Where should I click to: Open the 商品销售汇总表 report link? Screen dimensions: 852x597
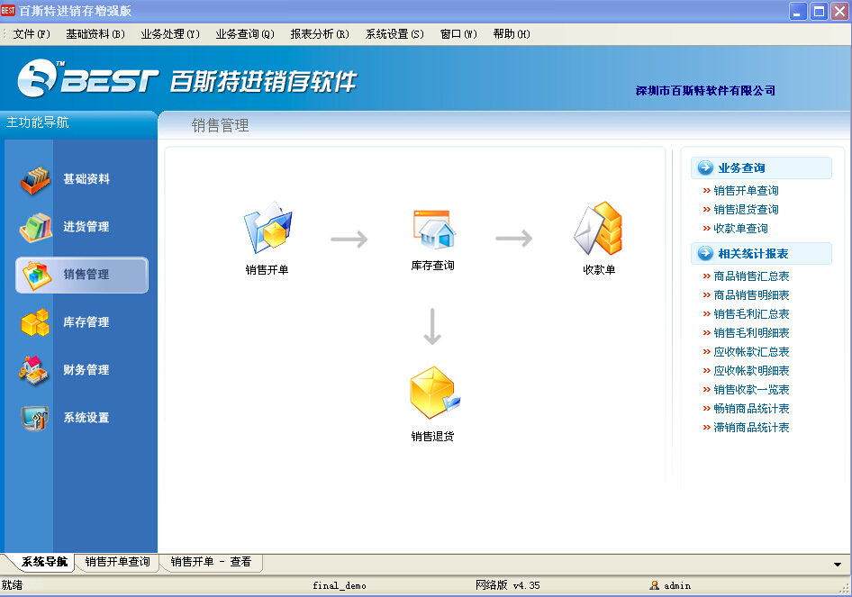click(x=751, y=276)
